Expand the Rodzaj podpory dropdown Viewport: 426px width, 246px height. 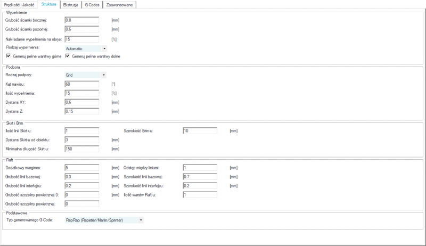(x=85, y=75)
